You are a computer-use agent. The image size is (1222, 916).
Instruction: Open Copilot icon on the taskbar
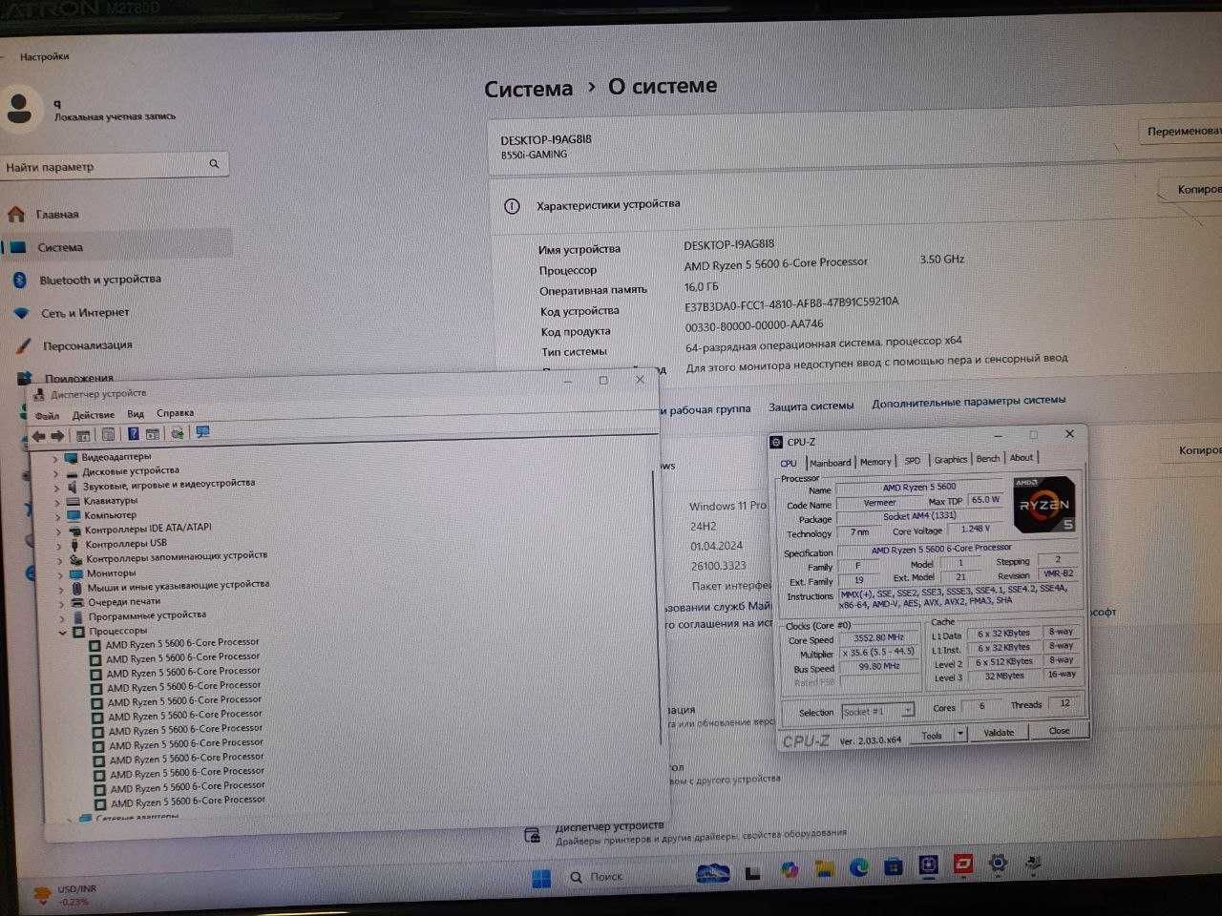click(x=789, y=869)
